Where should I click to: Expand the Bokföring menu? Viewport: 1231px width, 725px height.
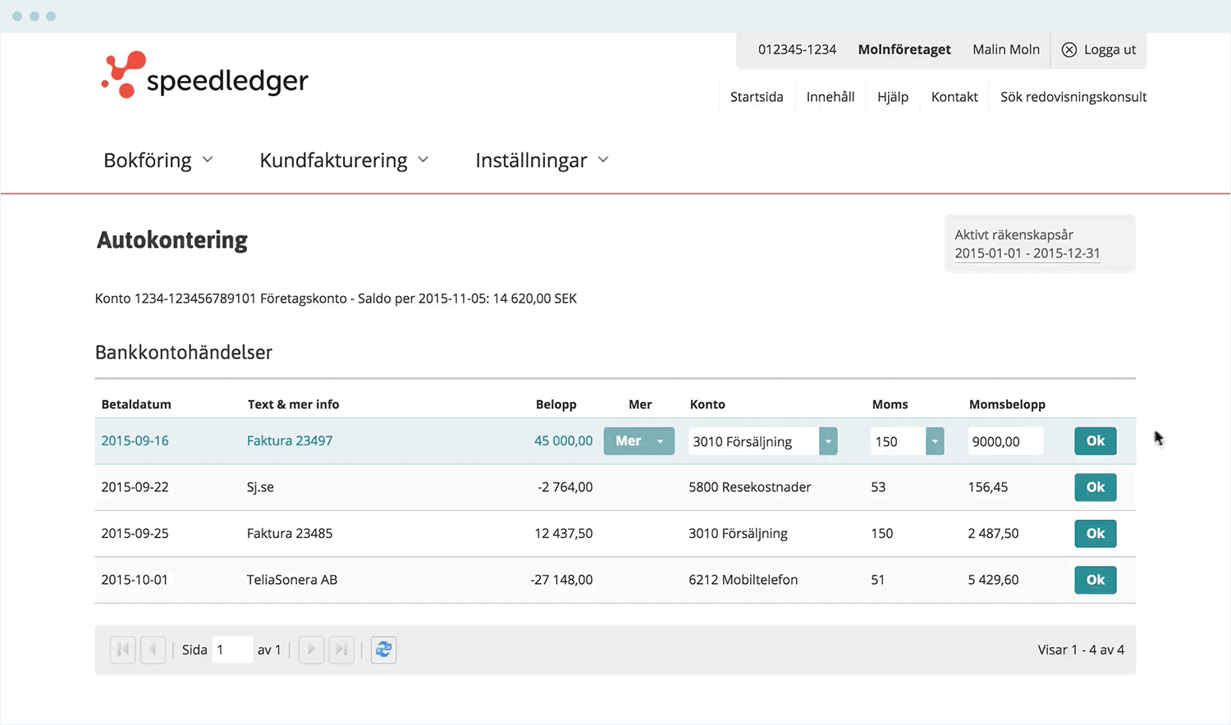[158, 160]
